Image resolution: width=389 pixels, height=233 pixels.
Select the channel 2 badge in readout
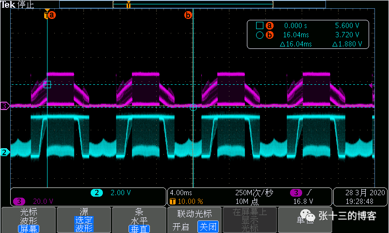97,193
